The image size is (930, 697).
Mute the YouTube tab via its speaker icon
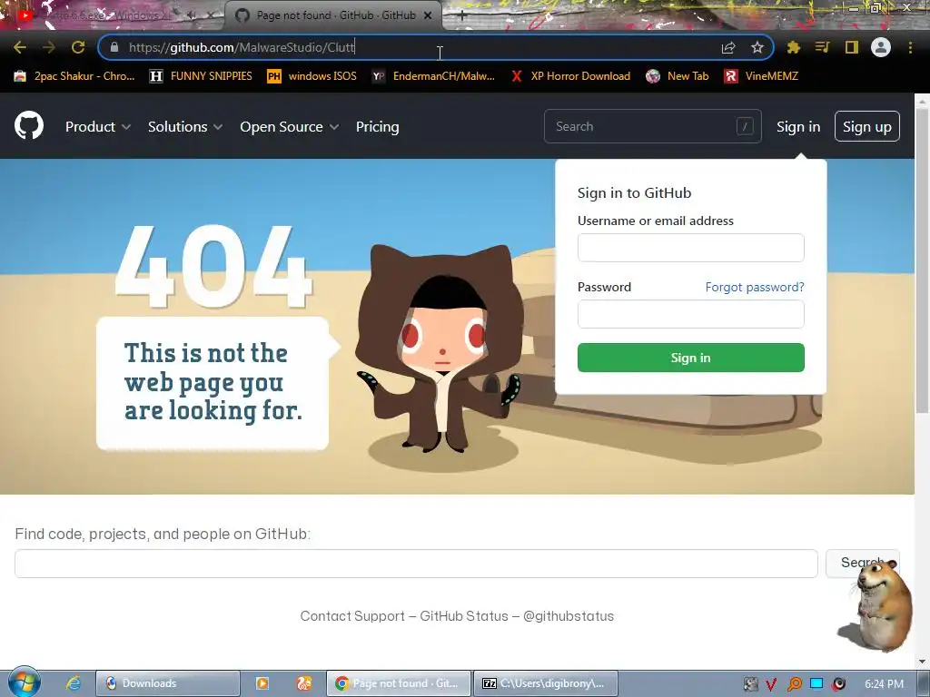(x=191, y=15)
